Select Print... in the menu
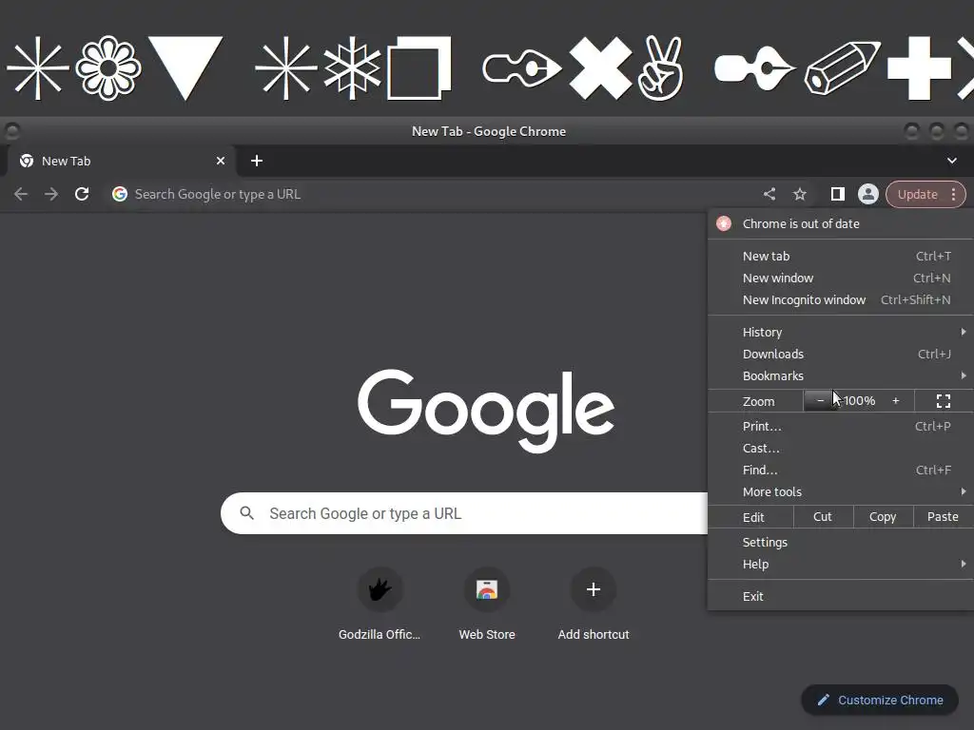974x730 pixels. [x=841, y=427]
